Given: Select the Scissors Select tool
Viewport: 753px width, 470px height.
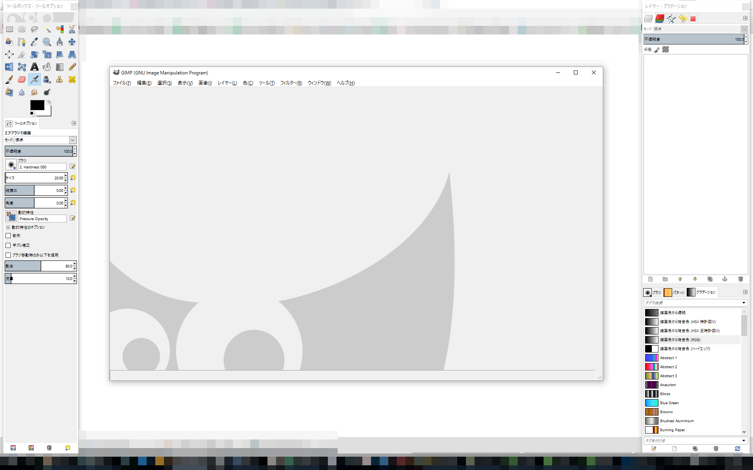Looking at the screenshot, I should 72,29.
